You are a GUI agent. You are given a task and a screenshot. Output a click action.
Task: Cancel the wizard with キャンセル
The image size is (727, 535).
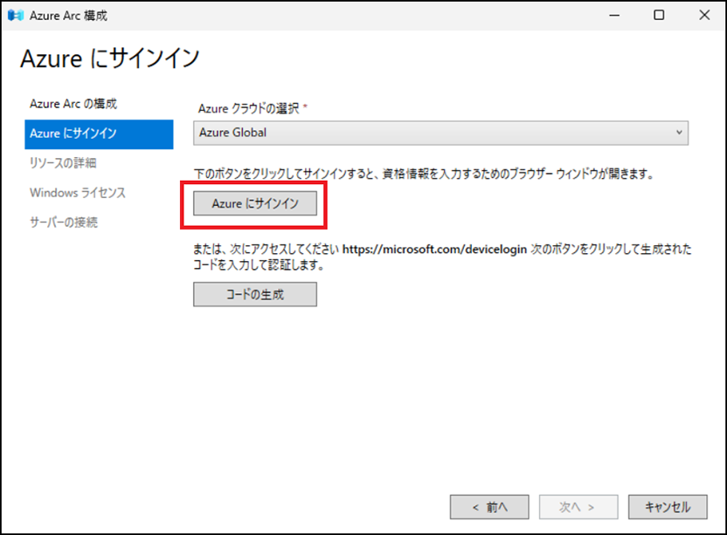click(x=668, y=507)
